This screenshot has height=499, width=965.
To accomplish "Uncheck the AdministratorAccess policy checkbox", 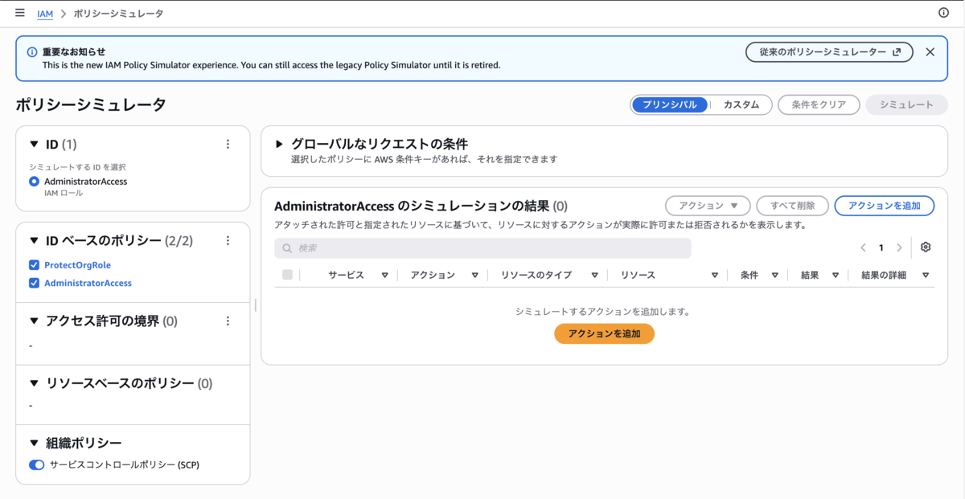I will 34,283.
